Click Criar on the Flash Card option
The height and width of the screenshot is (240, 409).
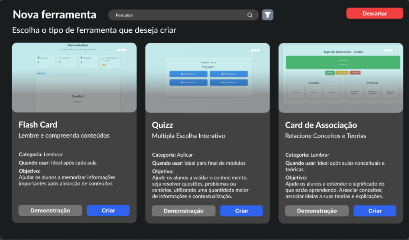108,210
